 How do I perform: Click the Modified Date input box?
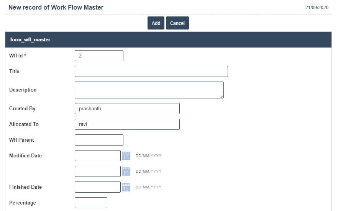click(x=97, y=156)
